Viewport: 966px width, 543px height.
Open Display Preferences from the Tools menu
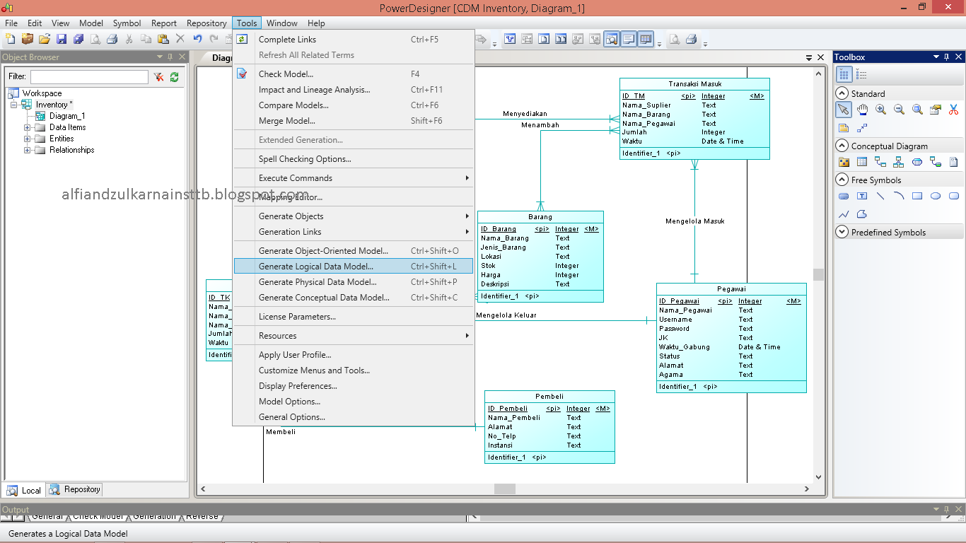(296, 385)
